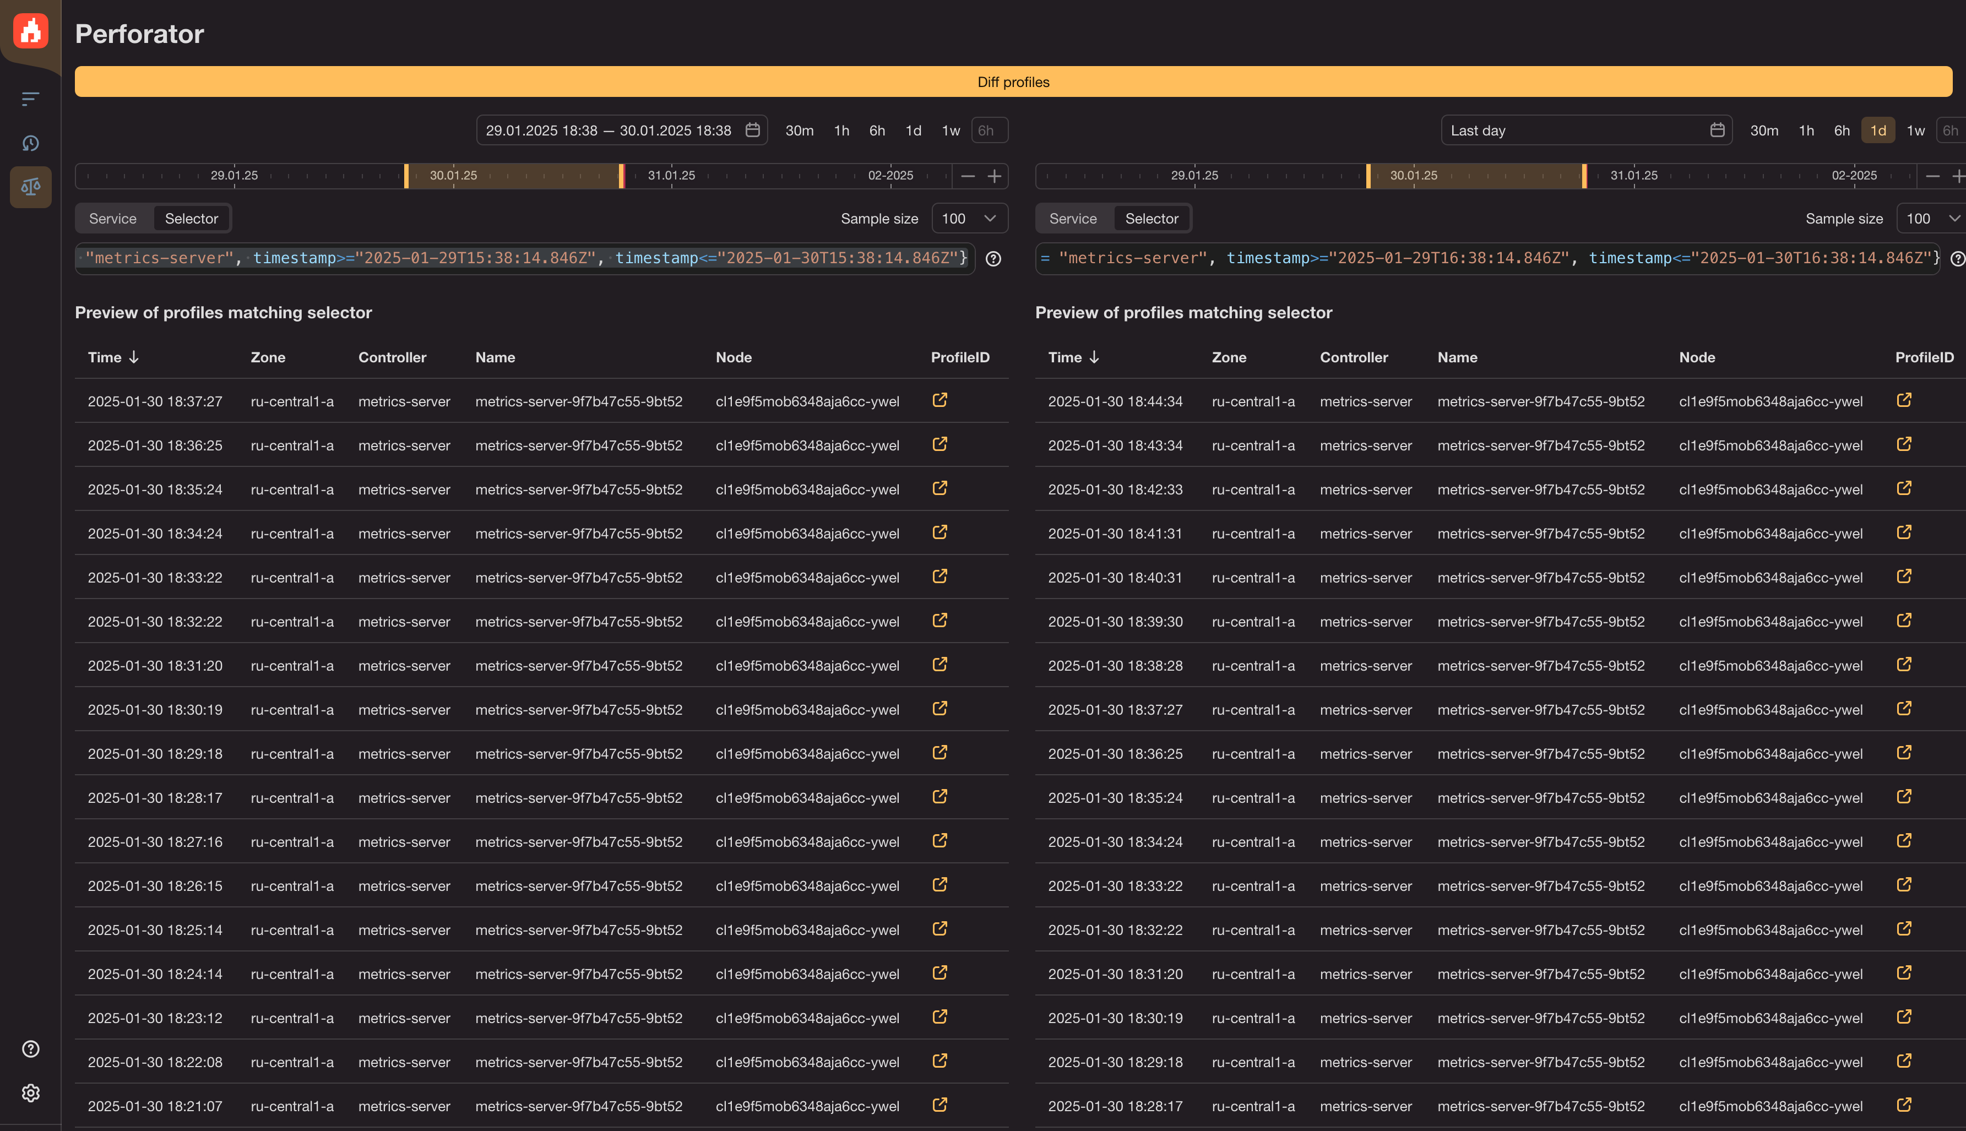
Task: Open ProfileID link for the 2025-01-30 18:44:34 row
Action: coord(1905,400)
